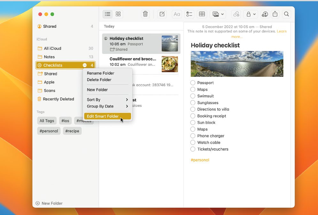Check off the Passport item
Image resolution: width=318 pixels, height=215 pixels.
(x=193, y=83)
